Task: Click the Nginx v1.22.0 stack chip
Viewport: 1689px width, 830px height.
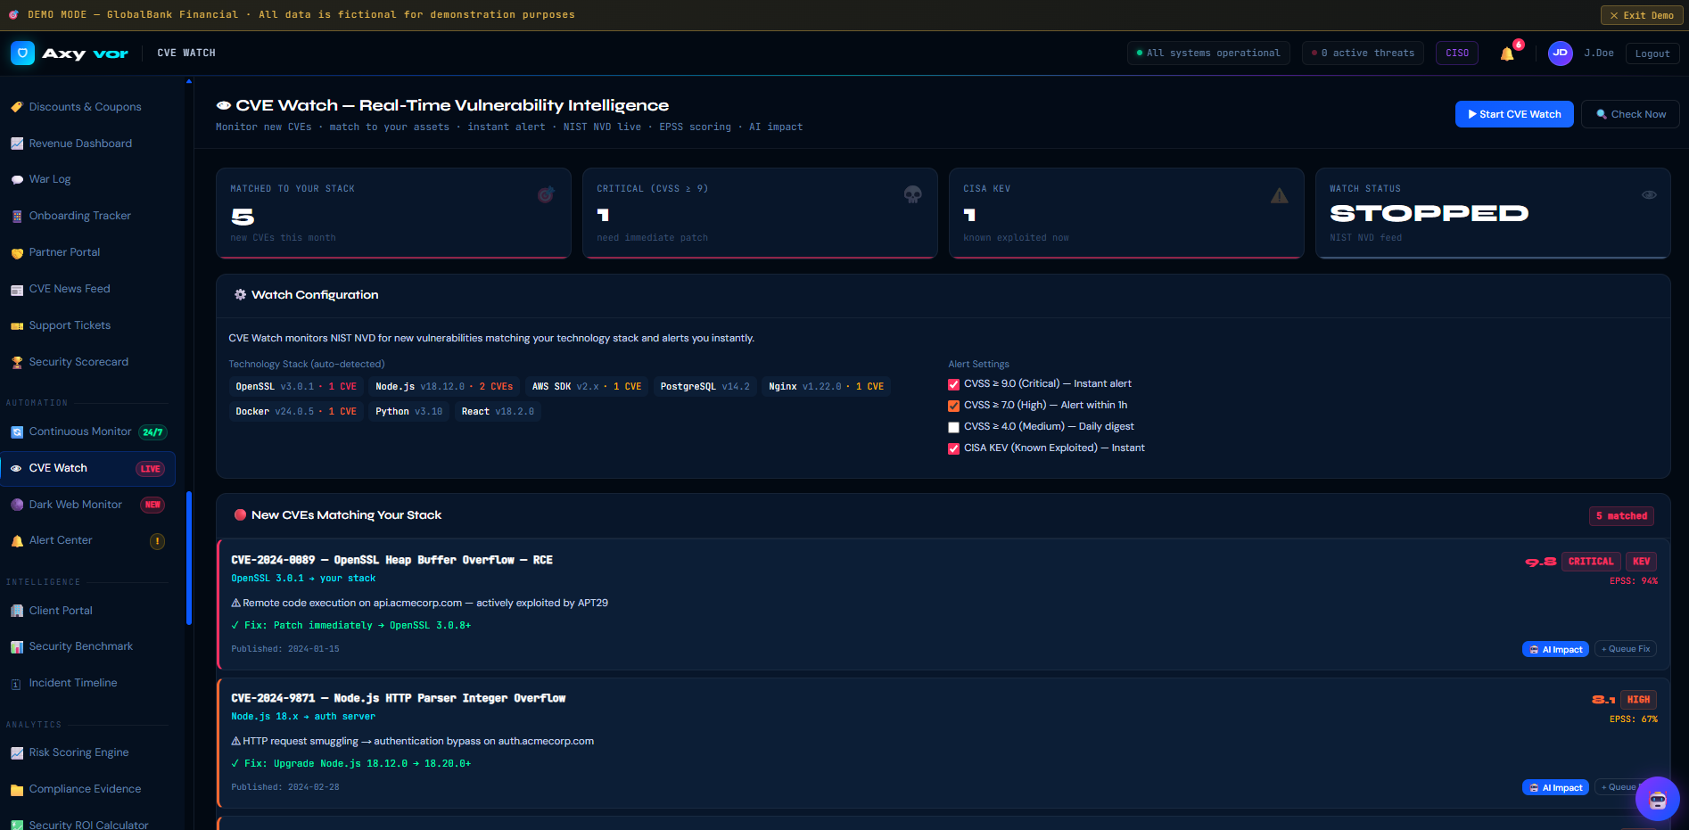Action: 827,387
